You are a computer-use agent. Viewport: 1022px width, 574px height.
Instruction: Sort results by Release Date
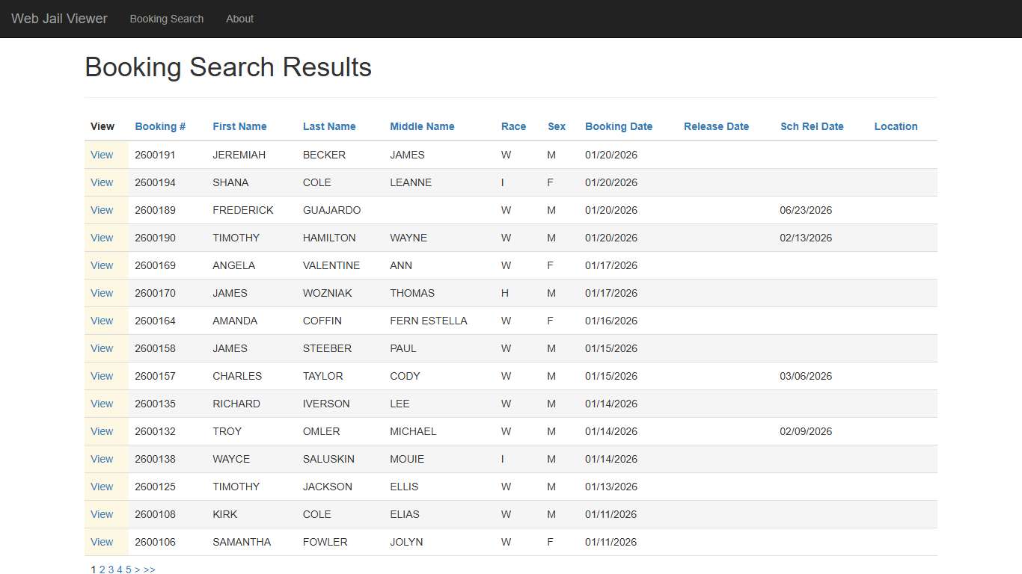(715, 126)
